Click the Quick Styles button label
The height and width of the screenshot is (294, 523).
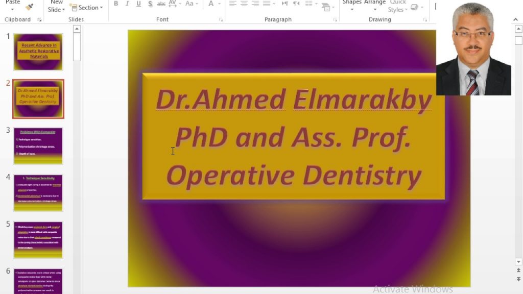pyautogui.click(x=397, y=6)
